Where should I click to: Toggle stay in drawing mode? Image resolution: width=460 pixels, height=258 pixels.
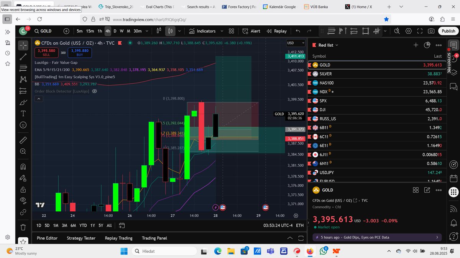pos(23,178)
